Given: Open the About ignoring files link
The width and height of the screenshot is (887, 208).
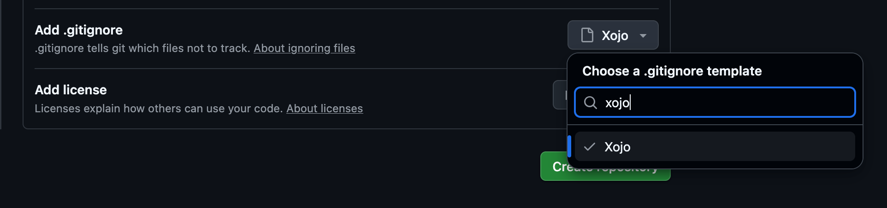Looking at the screenshot, I should point(304,48).
